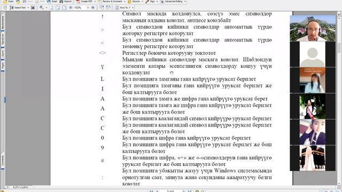The width and height of the screenshot is (342, 192).
Task: Open the Signatures side tab
Action: tap(2, 39)
